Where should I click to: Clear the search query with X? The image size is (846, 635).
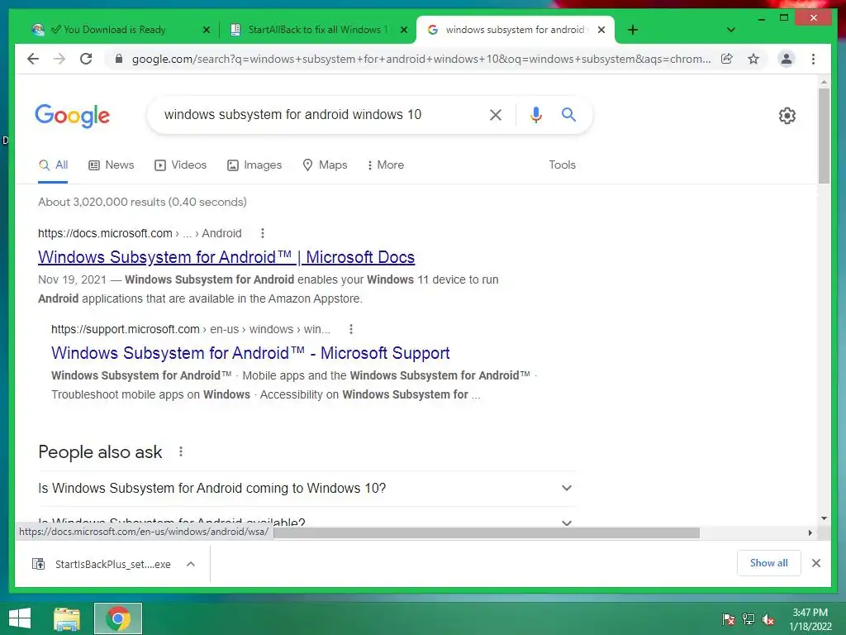coord(496,114)
